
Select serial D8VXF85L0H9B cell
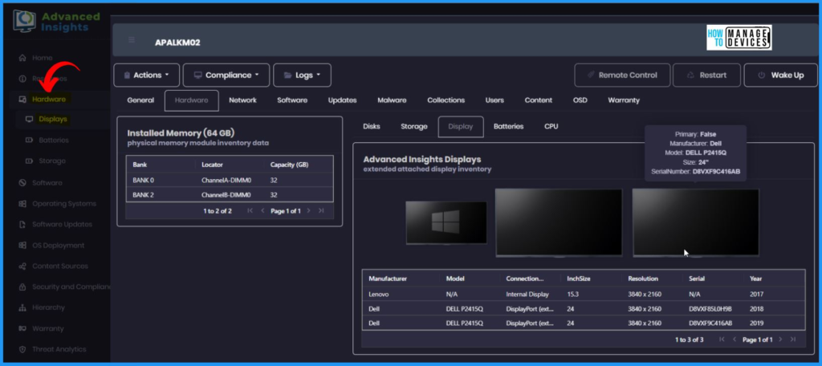coord(710,309)
